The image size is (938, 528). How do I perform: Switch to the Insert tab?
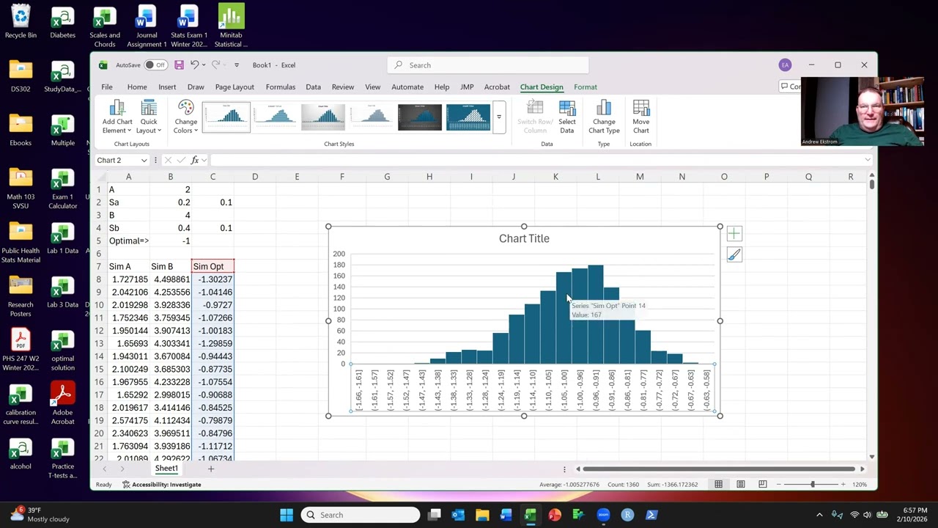coord(167,87)
